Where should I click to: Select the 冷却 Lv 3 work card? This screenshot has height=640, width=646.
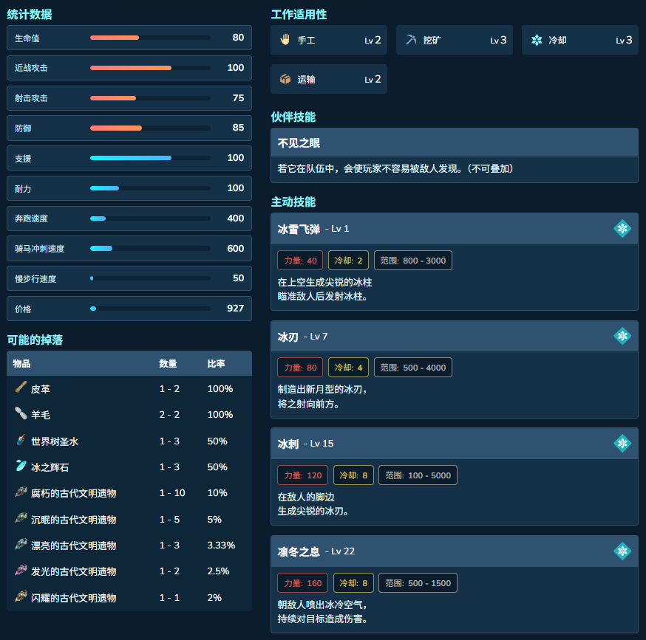(x=580, y=40)
